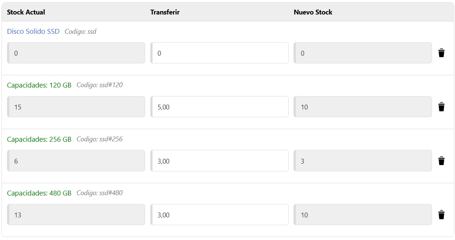Click the Transferir column header
This screenshot has width=455, height=240.
pyautogui.click(x=165, y=12)
